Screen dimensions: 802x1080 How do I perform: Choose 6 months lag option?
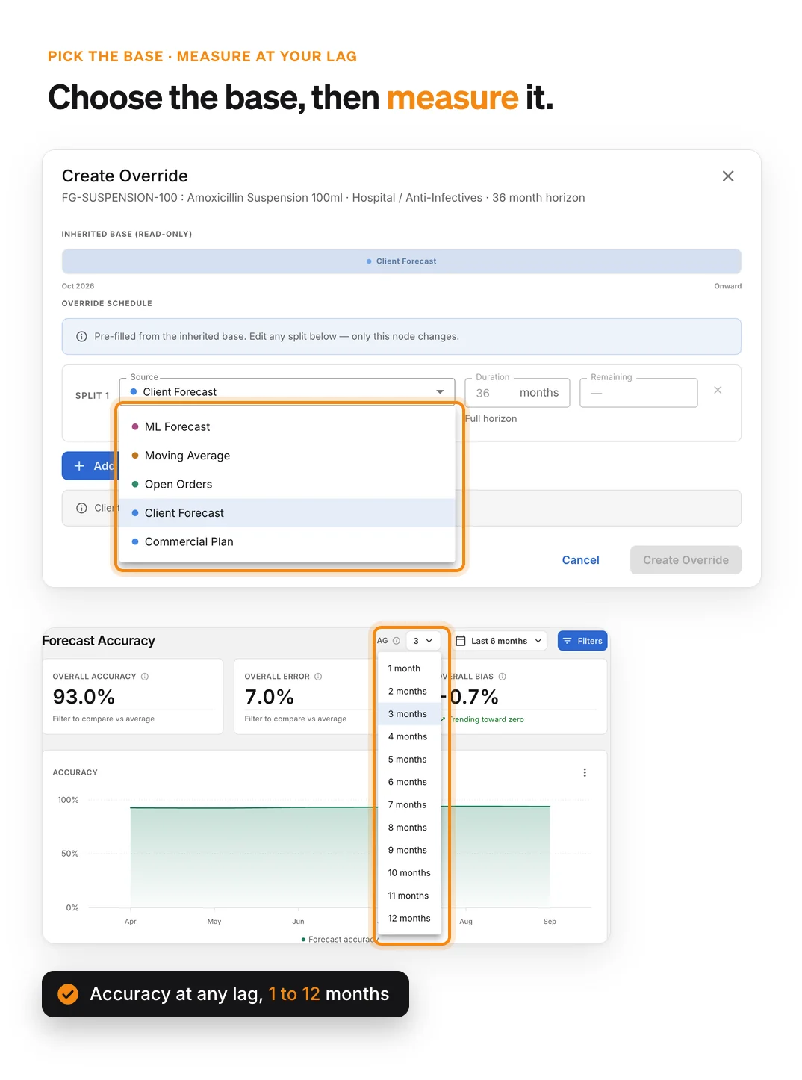click(x=409, y=782)
